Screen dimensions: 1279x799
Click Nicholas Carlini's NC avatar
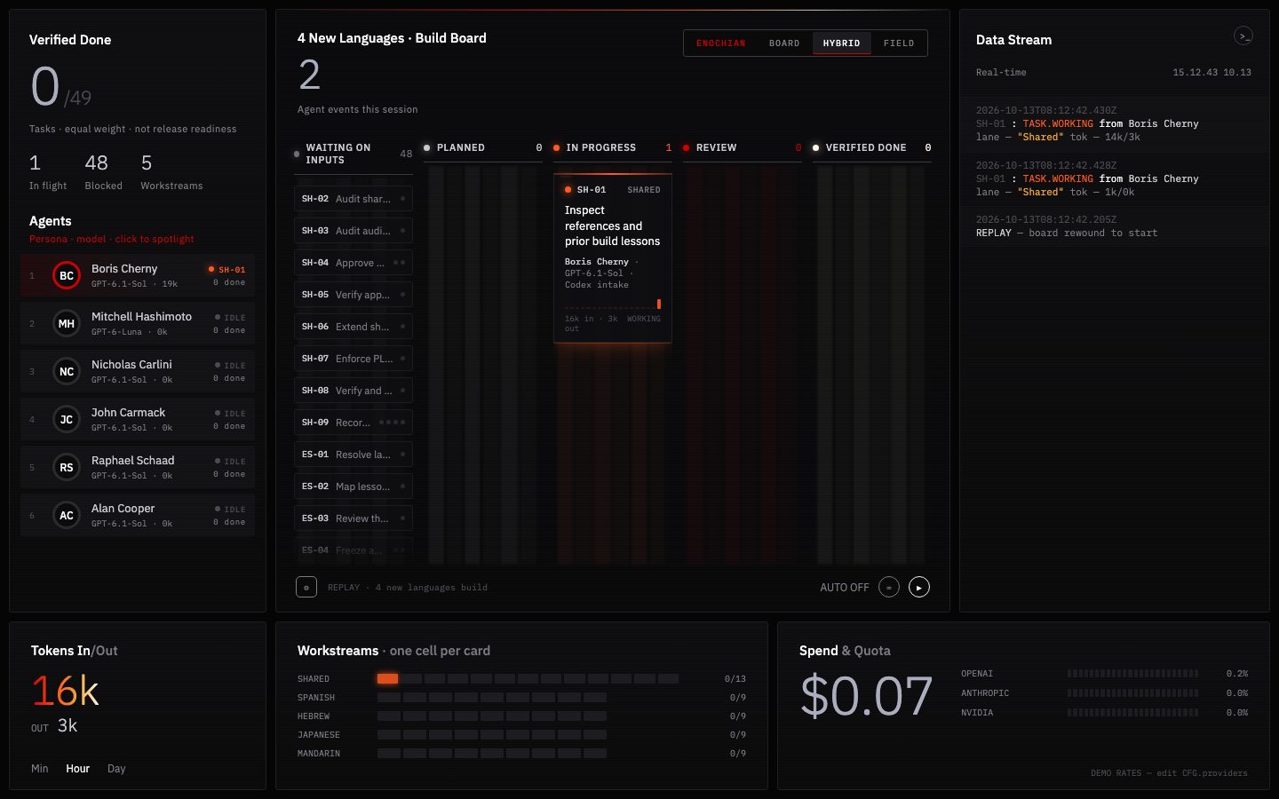[67, 371]
